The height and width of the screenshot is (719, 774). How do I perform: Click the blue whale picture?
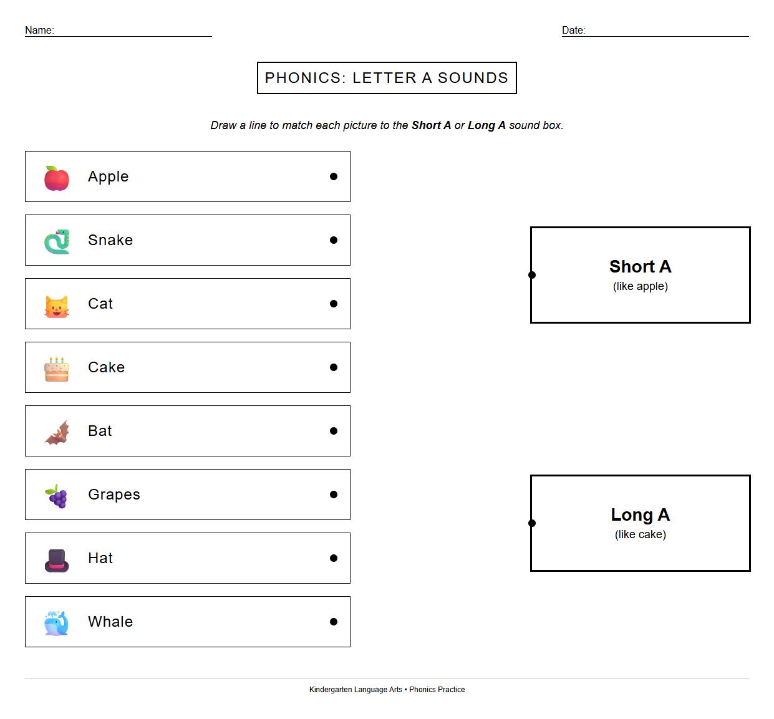pos(57,623)
